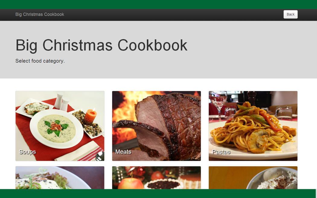This screenshot has width=317, height=198.
Task: Open the Soups category tile
Action: [x=60, y=126]
